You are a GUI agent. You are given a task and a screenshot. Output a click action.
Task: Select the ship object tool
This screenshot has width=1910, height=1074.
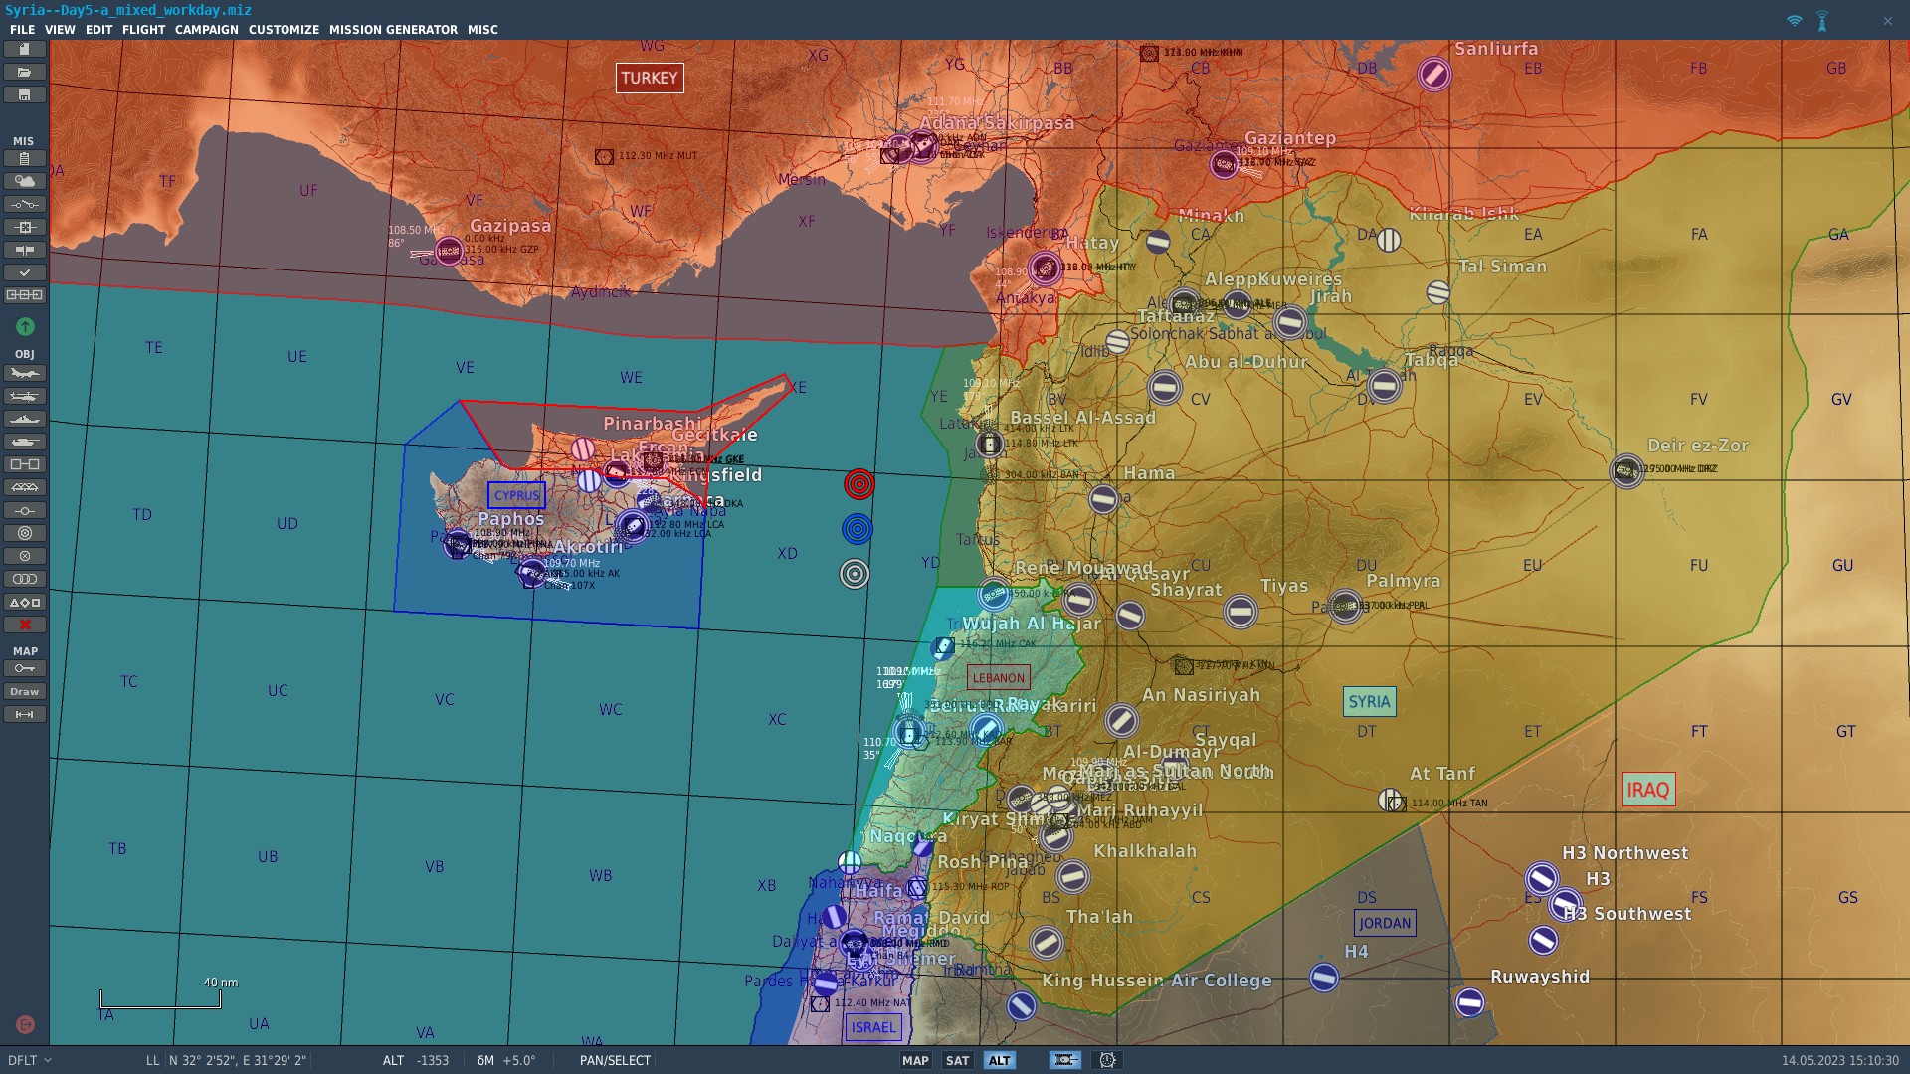[x=25, y=420]
